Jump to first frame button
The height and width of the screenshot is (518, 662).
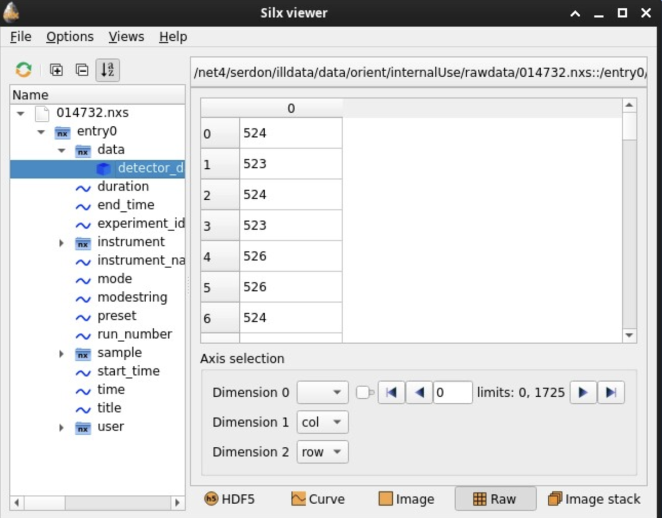click(392, 393)
